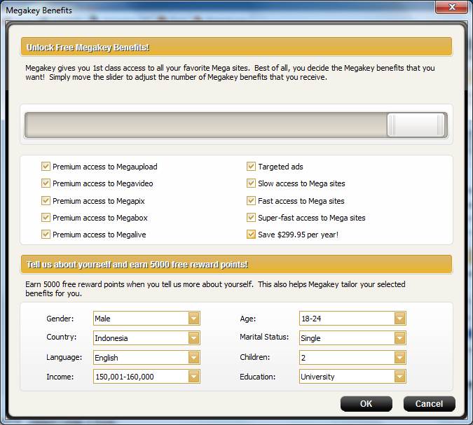
Task: Toggle Save $299.95 per year checkbox
Action: coord(251,234)
